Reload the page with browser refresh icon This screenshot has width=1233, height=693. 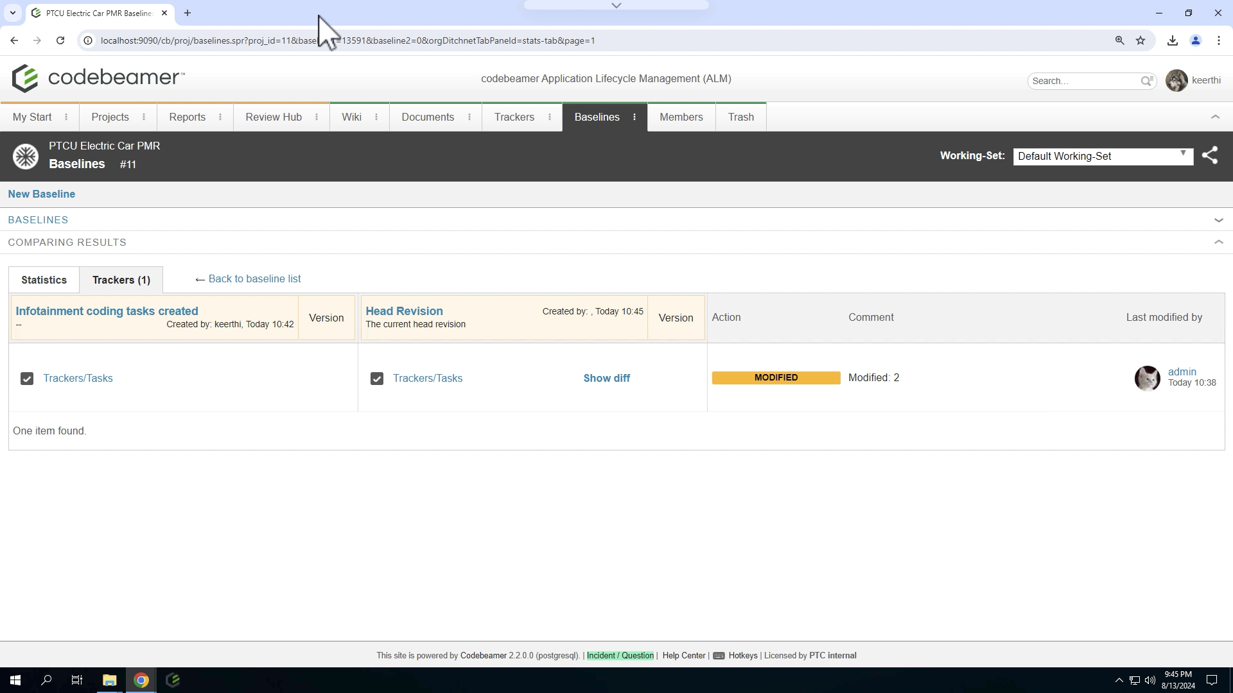point(60,40)
